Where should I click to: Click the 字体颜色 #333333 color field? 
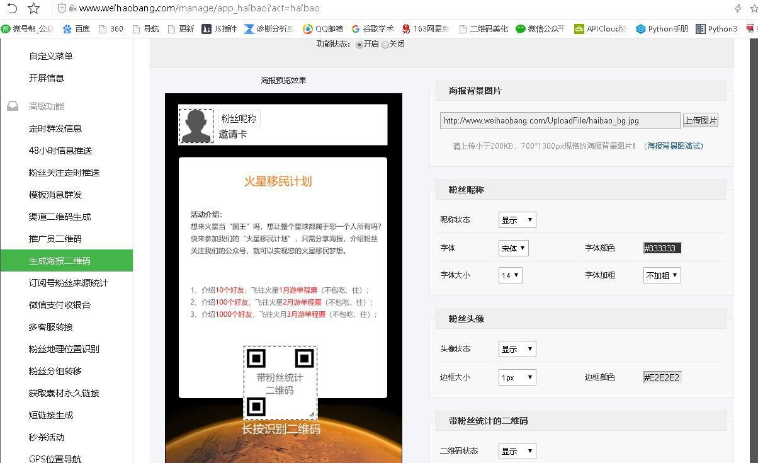(661, 248)
